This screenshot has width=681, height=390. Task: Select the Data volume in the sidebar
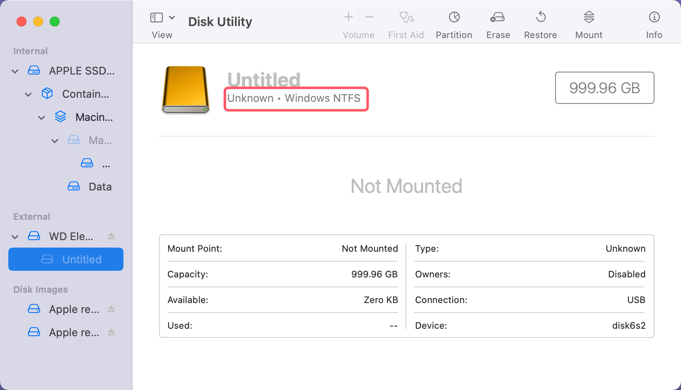pos(100,186)
